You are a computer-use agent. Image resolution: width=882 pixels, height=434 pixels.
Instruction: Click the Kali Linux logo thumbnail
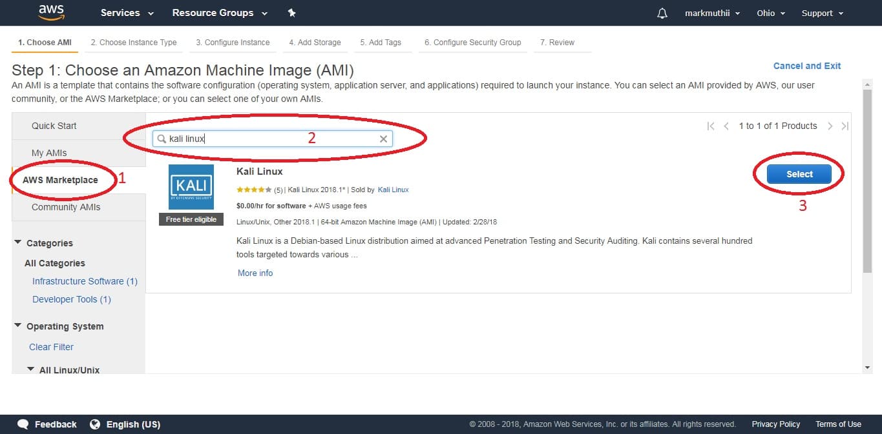(x=191, y=187)
